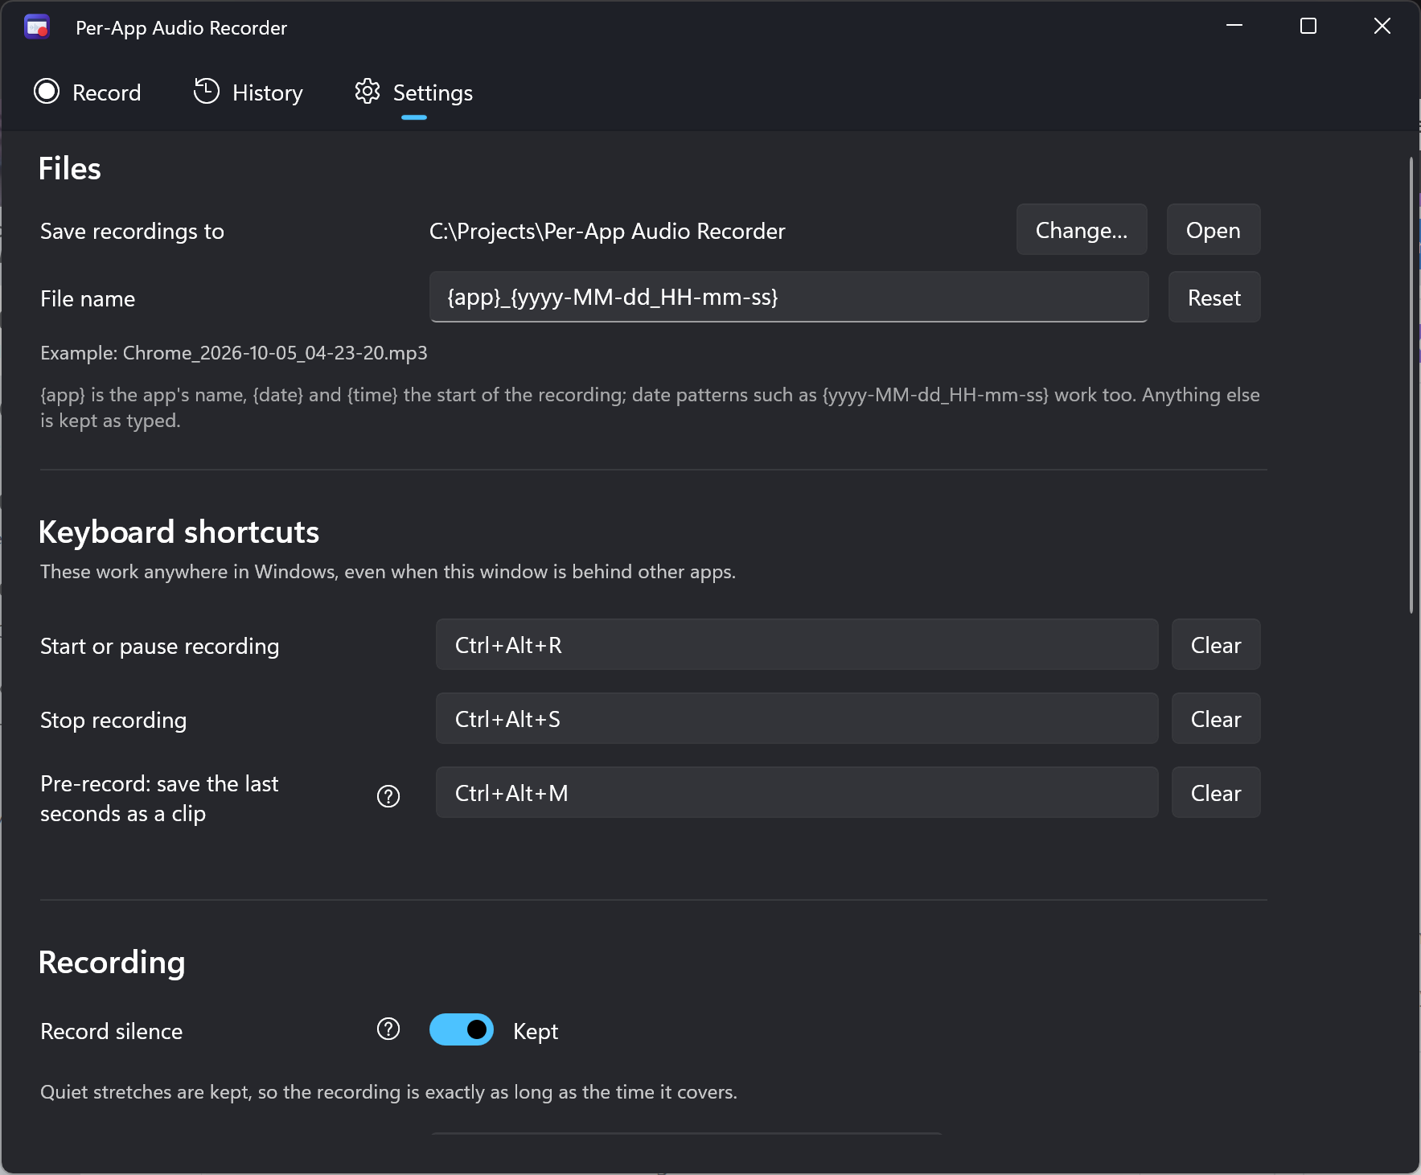Image resolution: width=1421 pixels, height=1175 pixels.
Task: Click the File name pattern field
Action: [x=789, y=298]
